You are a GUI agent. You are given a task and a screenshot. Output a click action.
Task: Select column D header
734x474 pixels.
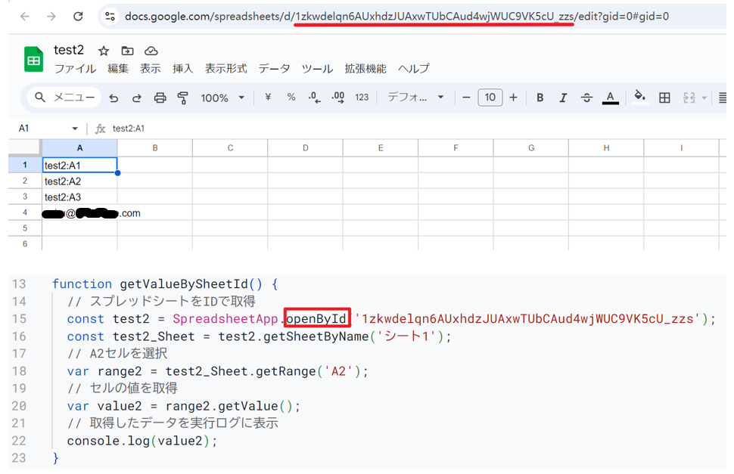coord(305,147)
